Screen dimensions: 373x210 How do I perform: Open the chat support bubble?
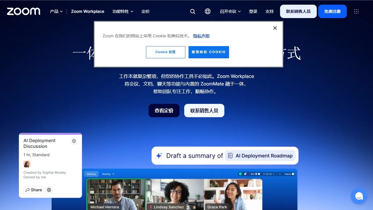tap(359, 196)
